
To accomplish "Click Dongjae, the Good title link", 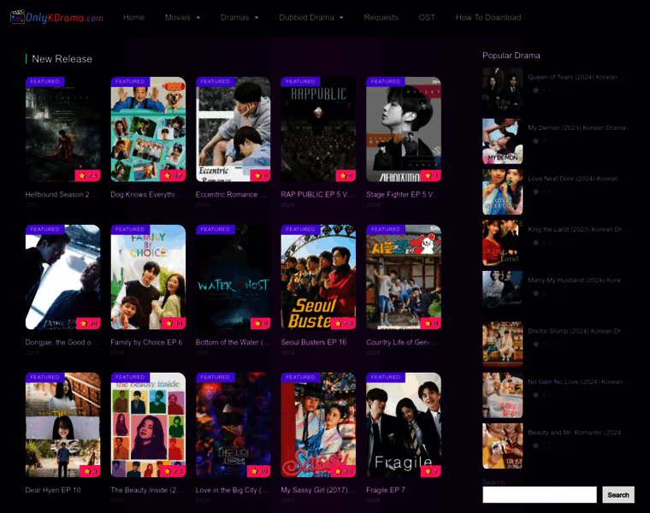I will pyautogui.click(x=62, y=342).
